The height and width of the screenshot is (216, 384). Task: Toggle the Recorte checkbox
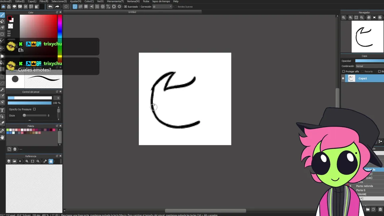[x=363, y=71]
